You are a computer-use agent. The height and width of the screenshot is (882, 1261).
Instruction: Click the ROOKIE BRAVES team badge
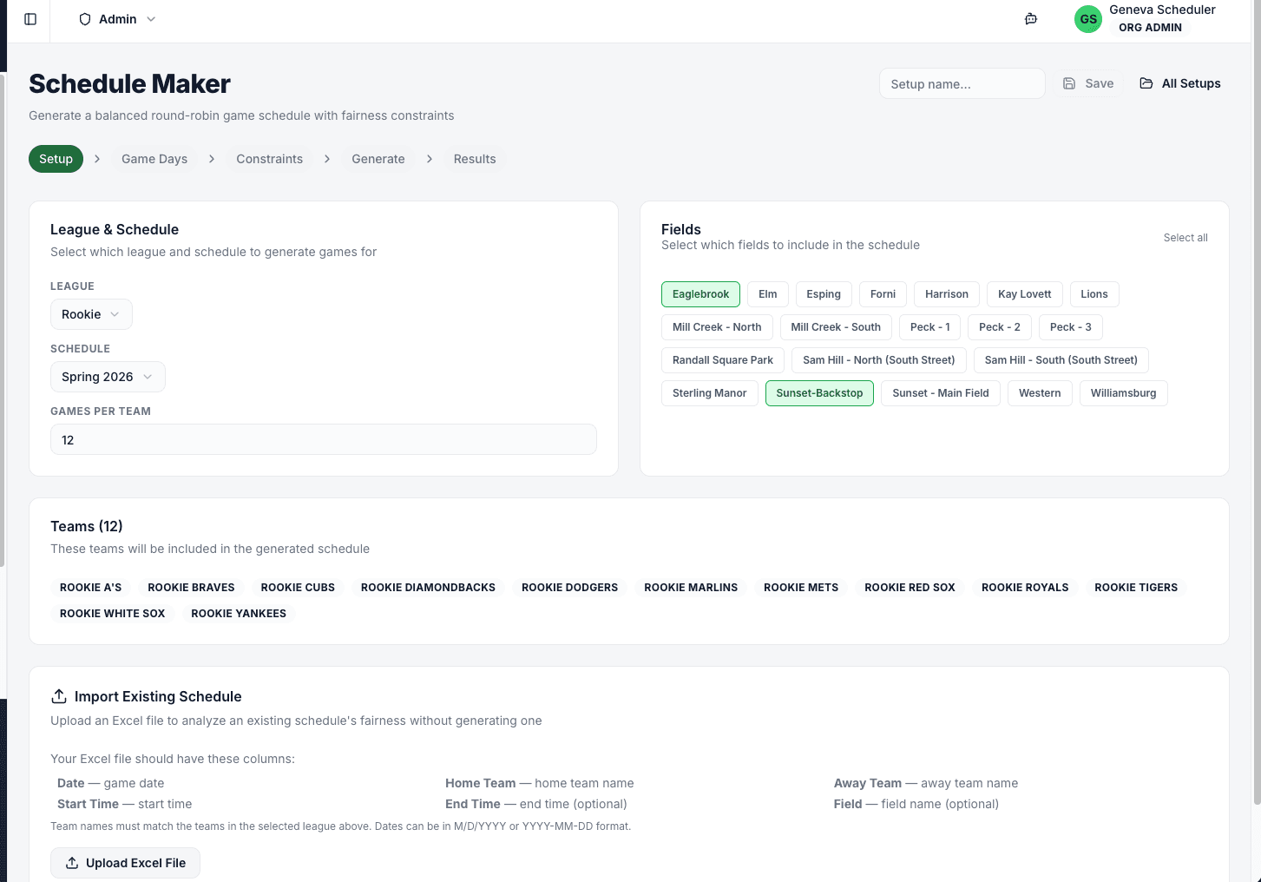[191, 588]
